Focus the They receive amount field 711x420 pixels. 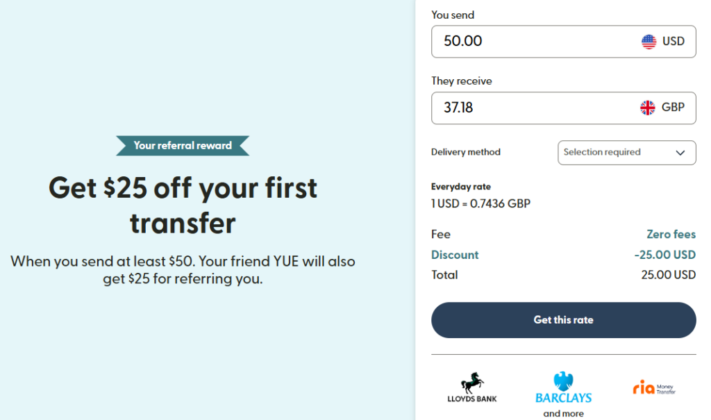(x=528, y=108)
